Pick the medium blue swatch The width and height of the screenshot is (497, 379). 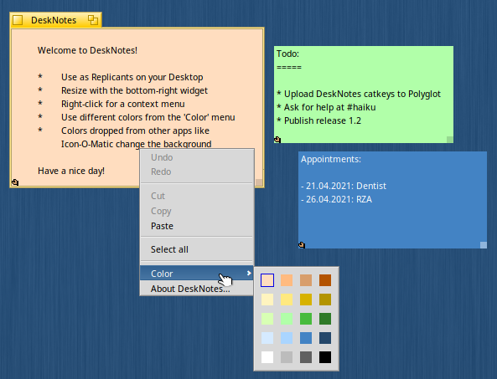point(306,338)
